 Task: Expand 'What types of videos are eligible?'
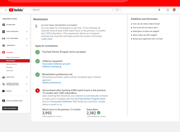145,31
